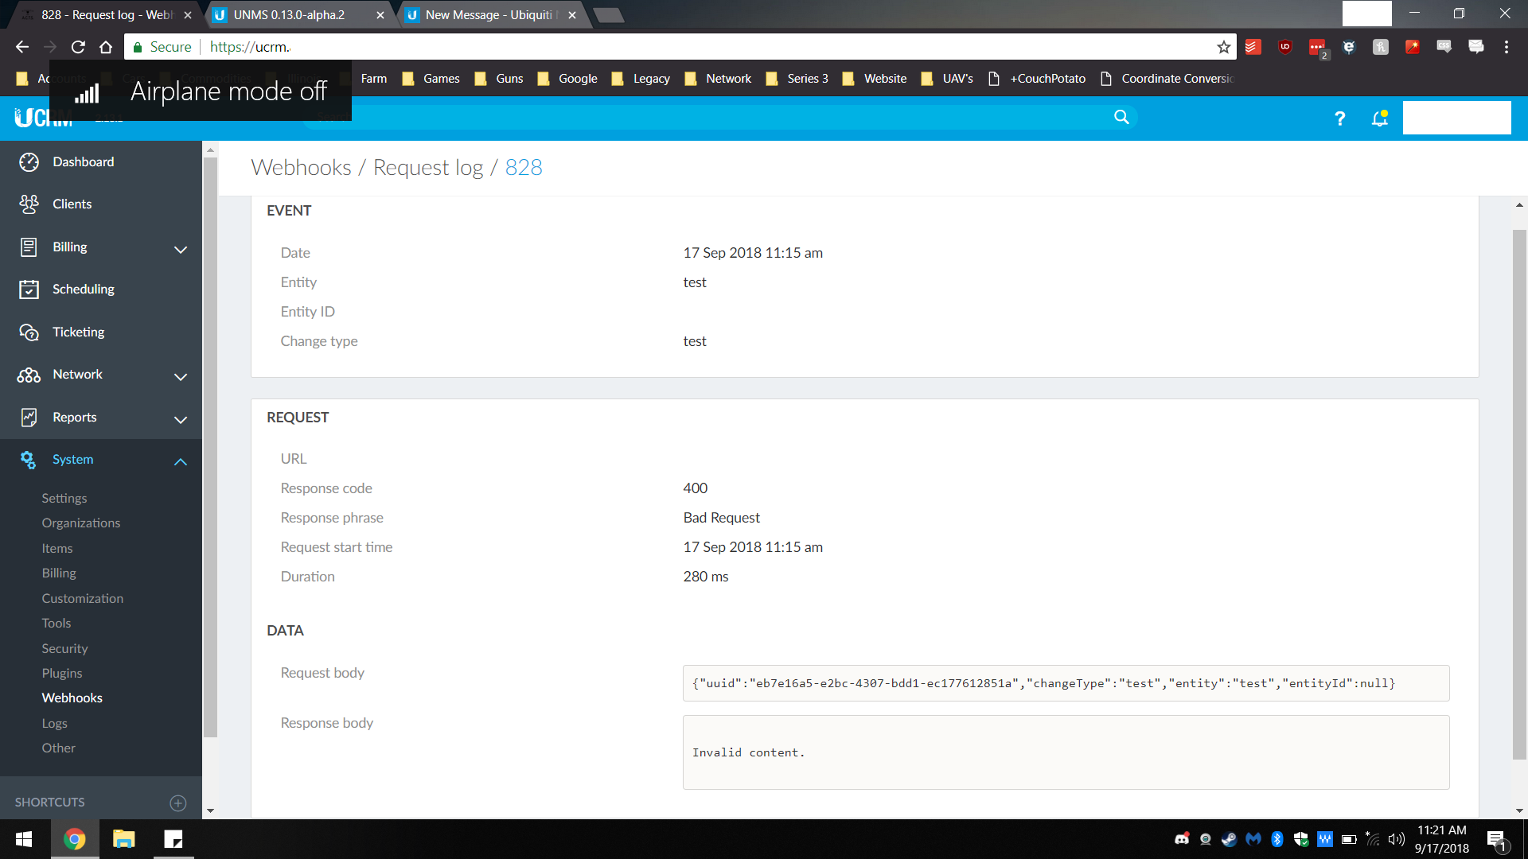Go to Webhooks from the breadcrumb

click(x=301, y=168)
